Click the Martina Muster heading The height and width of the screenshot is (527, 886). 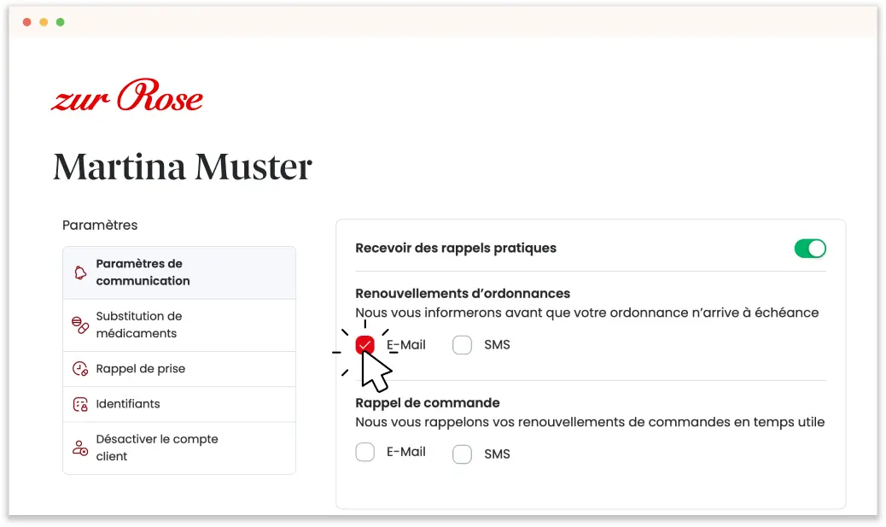coord(183,167)
